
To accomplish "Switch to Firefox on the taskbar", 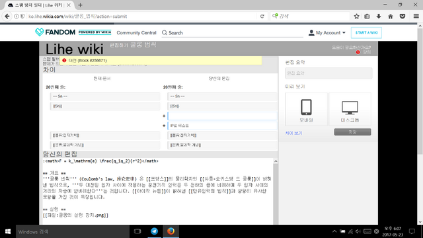I will click(171, 231).
